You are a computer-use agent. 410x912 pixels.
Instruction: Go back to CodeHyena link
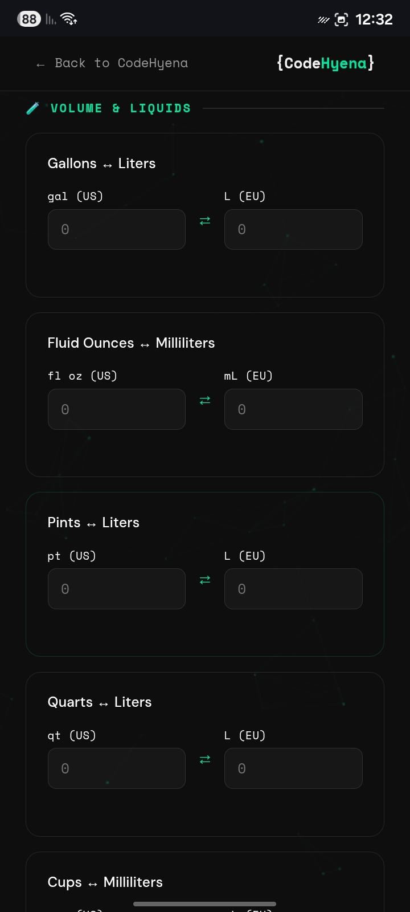coord(112,63)
